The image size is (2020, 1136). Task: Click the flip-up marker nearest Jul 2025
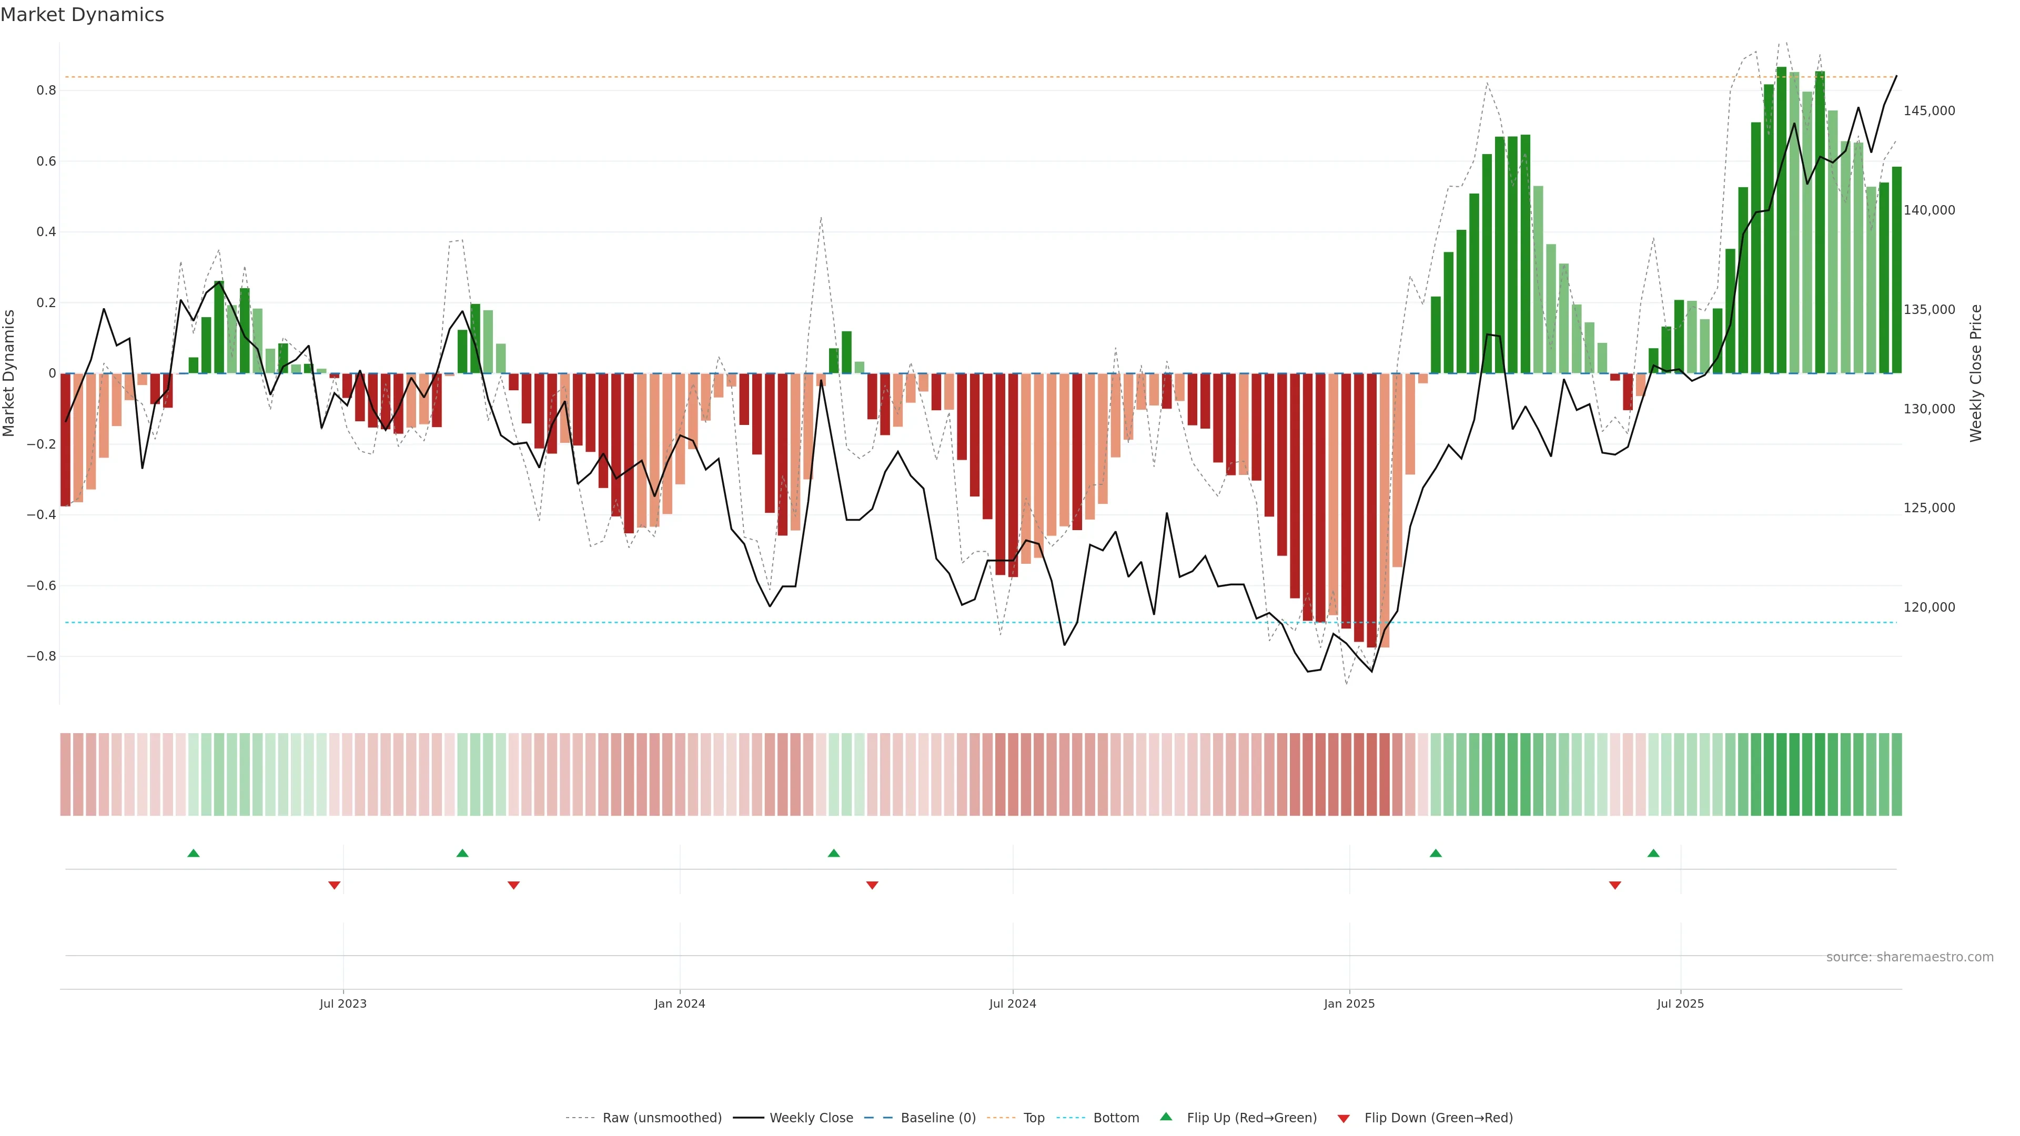pyautogui.click(x=1653, y=853)
